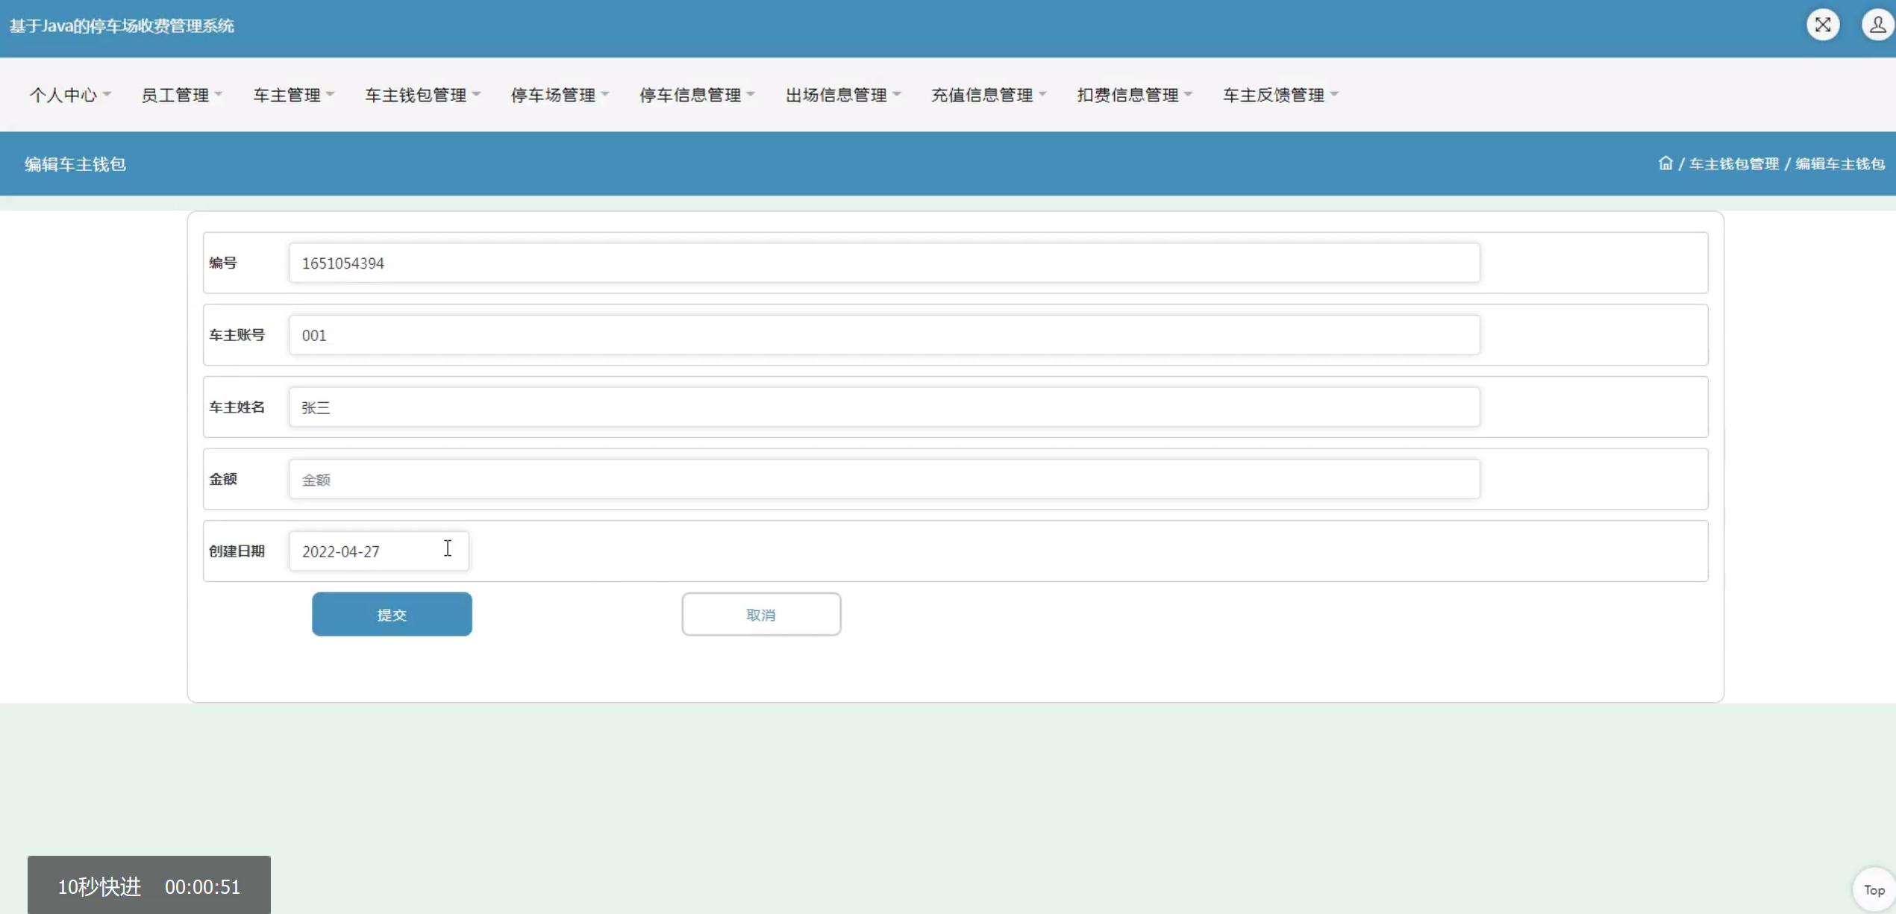
Task: Click the 编号 input field
Action: coord(884,263)
